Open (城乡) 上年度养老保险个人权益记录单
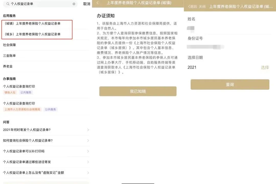Image resolution: width=276 pixels, height=184 pixels. [x=32, y=34]
